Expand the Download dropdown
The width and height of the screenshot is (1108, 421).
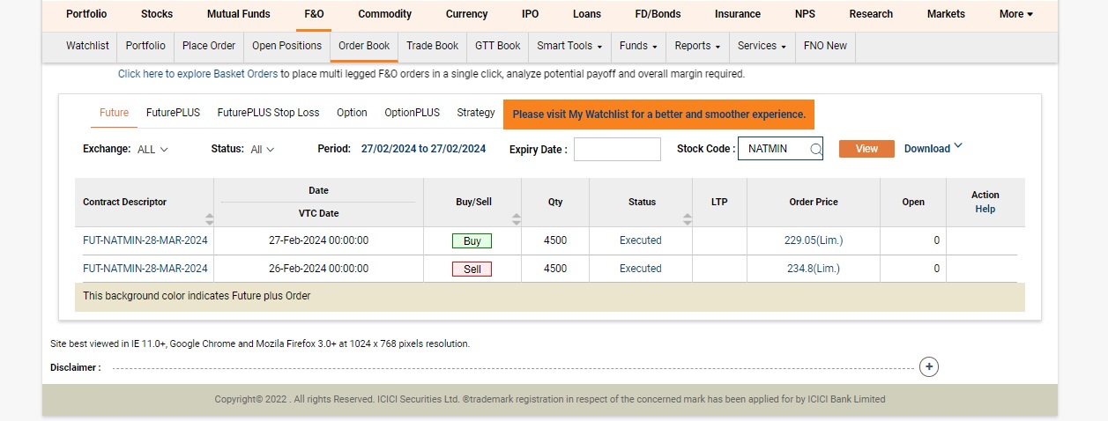pos(933,148)
